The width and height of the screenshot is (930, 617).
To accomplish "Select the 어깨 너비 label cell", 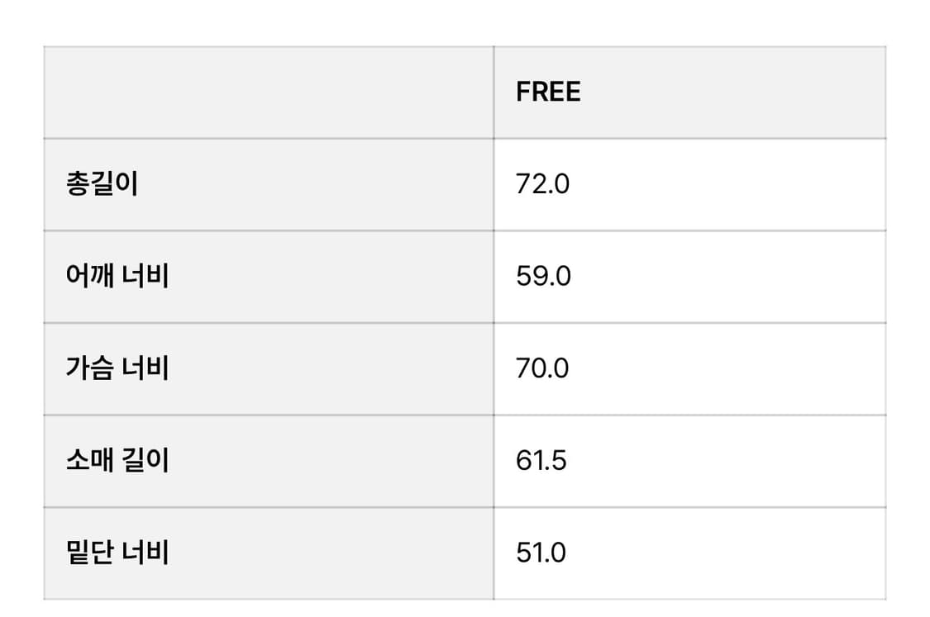I will pyautogui.click(x=269, y=277).
